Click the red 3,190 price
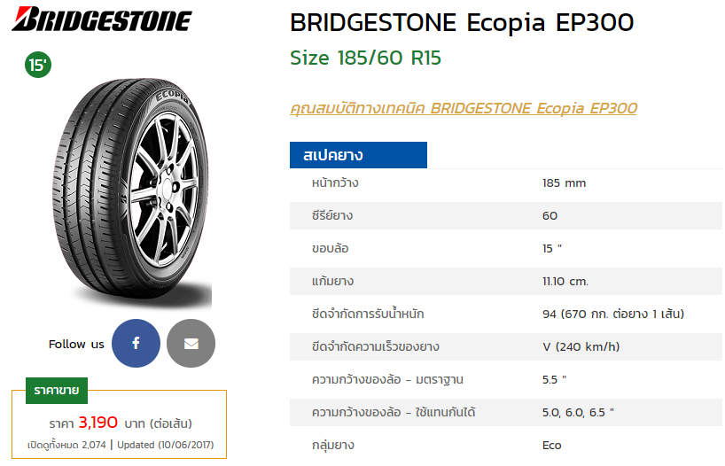 click(98, 423)
